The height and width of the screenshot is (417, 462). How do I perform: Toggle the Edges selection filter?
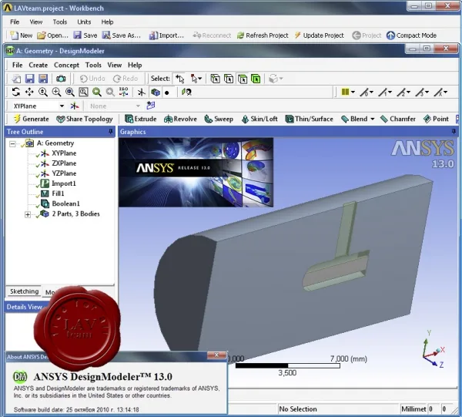coord(229,79)
